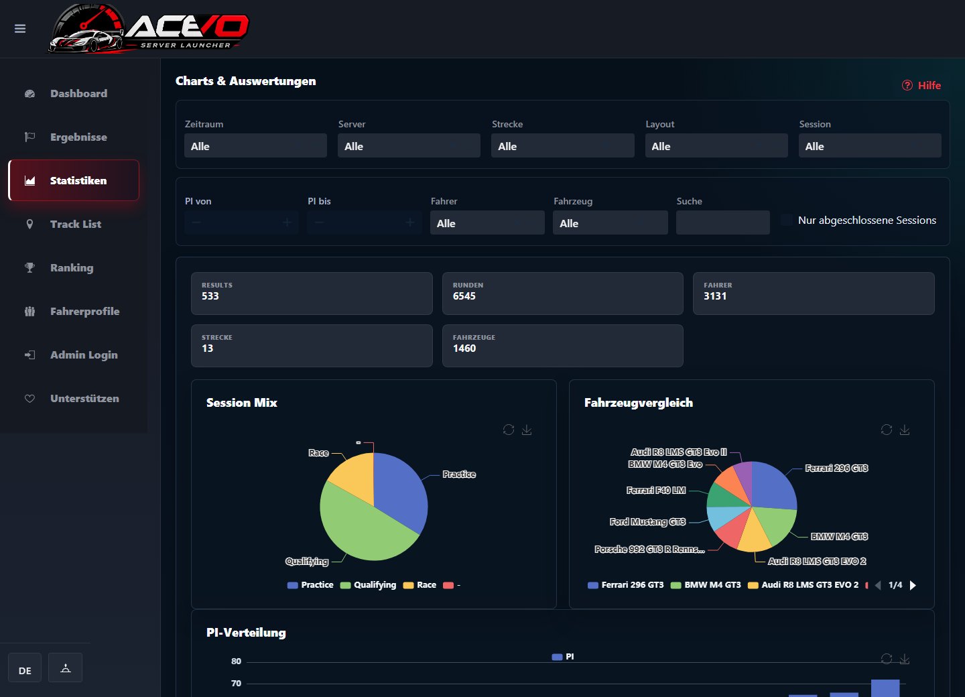The image size is (965, 697).
Task: Click the green BMW M4 GT3 pie slice
Action: pos(777,525)
